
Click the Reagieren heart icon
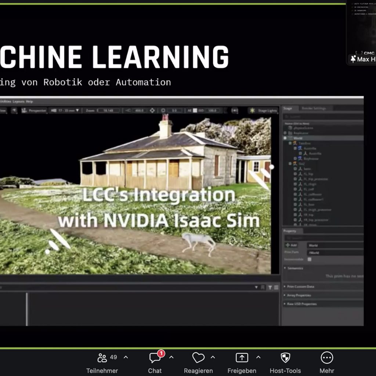pos(198,358)
